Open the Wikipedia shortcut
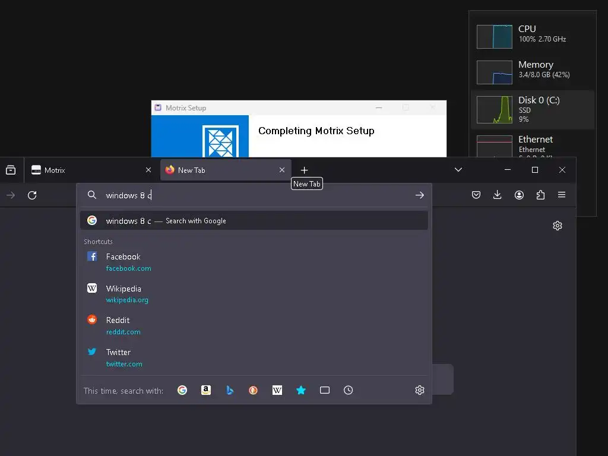Screen dimensions: 608x456 pos(254,294)
